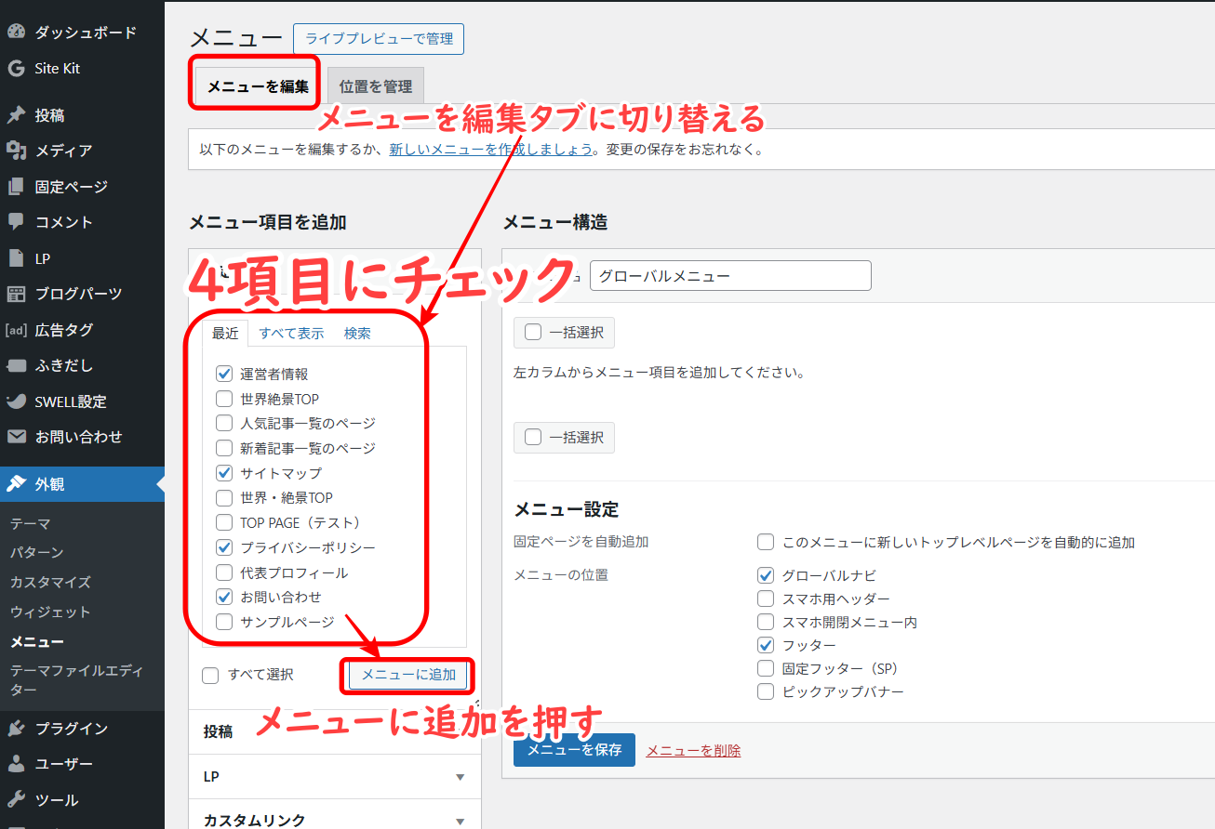Open Site Kit via its G icon

click(x=16, y=69)
